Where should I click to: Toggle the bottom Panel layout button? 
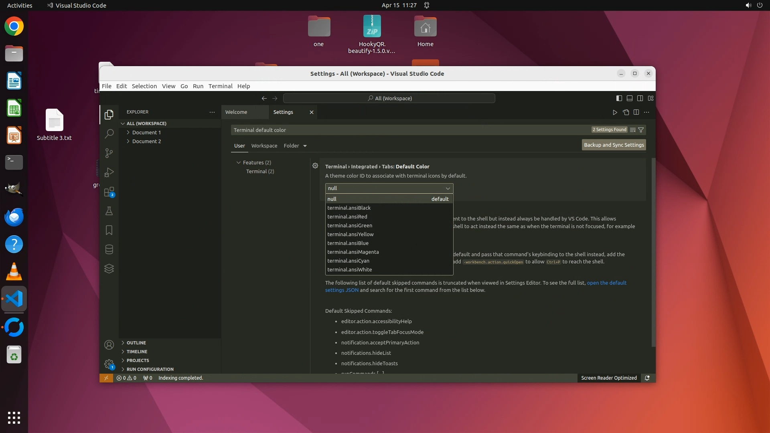(630, 98)
